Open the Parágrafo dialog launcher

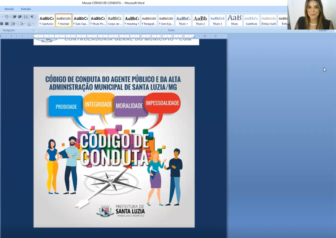tap(34, 30)
